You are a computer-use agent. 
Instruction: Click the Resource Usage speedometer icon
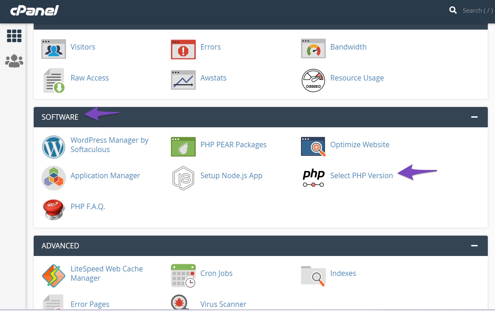tap(313, 81)
